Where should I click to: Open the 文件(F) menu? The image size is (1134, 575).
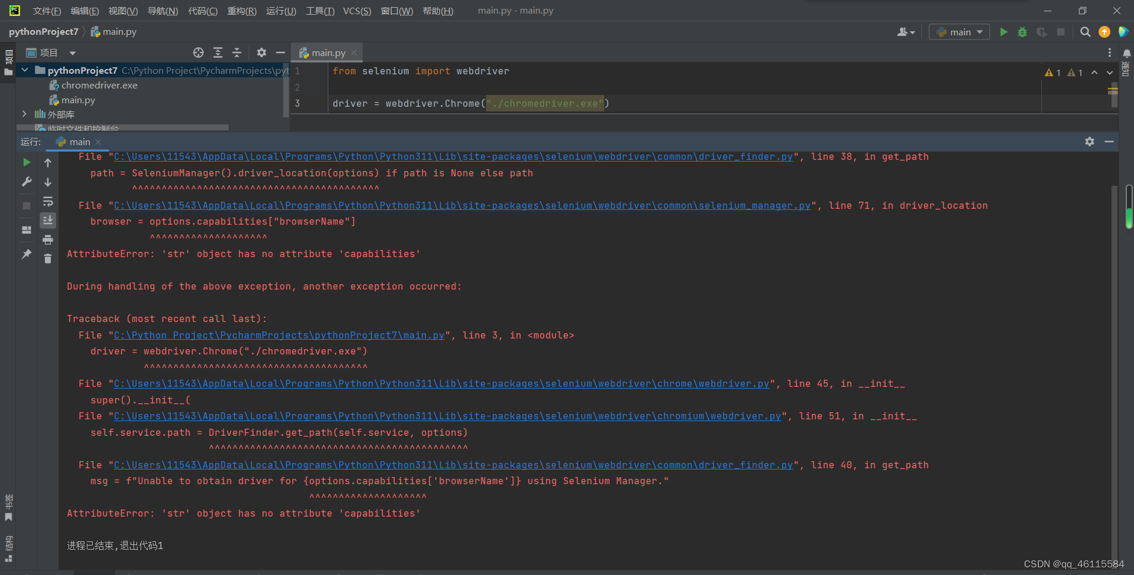coord(47,10)
